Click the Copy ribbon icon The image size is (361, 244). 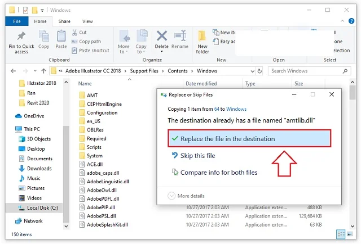(43, 36)
